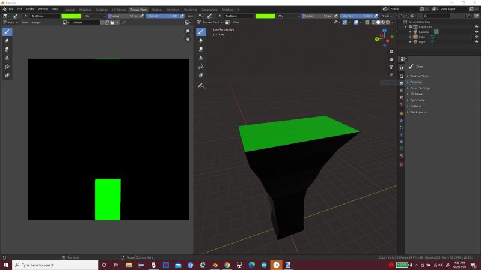481x270 pixels.
Task: Toggle the Mask panel checkbox
Action: (x=412, y=94)
